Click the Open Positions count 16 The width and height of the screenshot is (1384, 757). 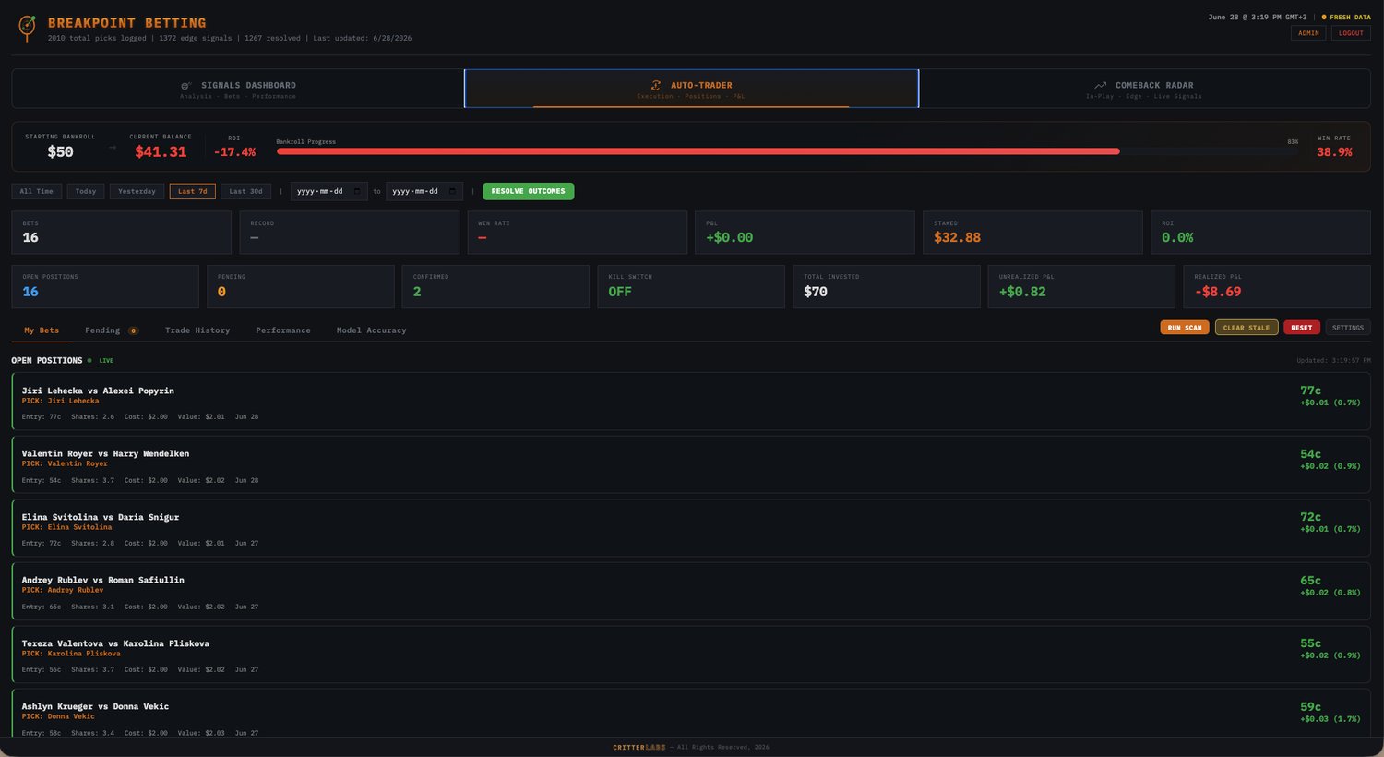point(30,292)
